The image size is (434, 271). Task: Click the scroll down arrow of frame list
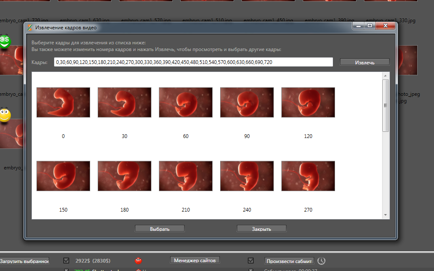[385, 215]
